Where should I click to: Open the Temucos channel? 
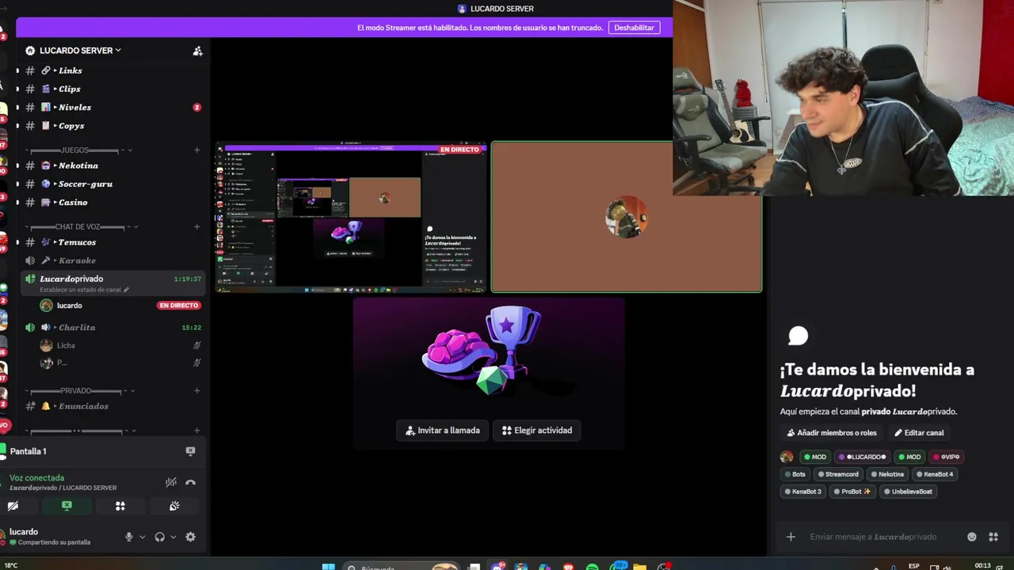[113, 242]
